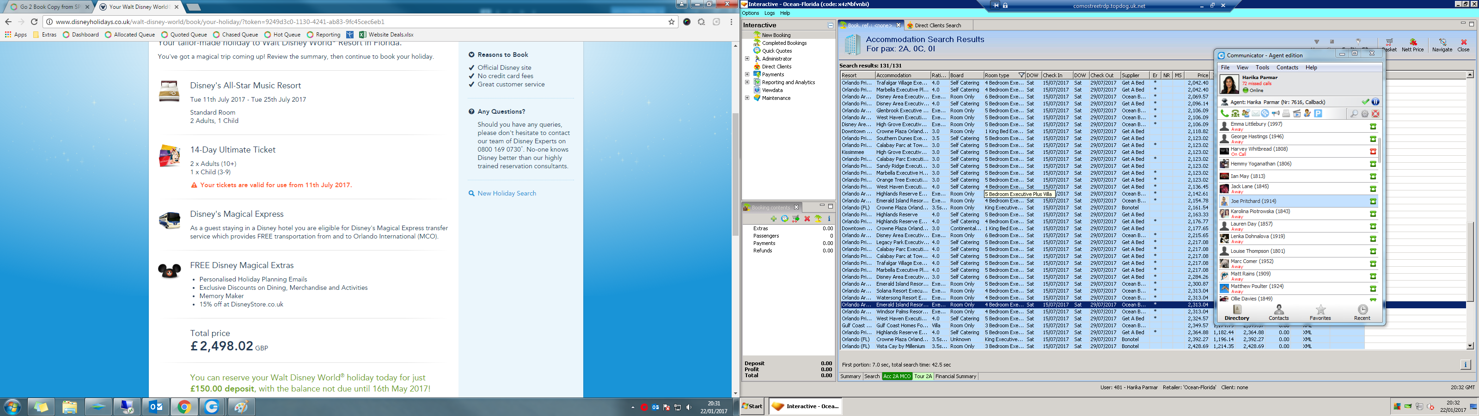Click the Interactive - Ocea... taskbar button
The height and width of the screenshot is (416, 1479).
805,406
